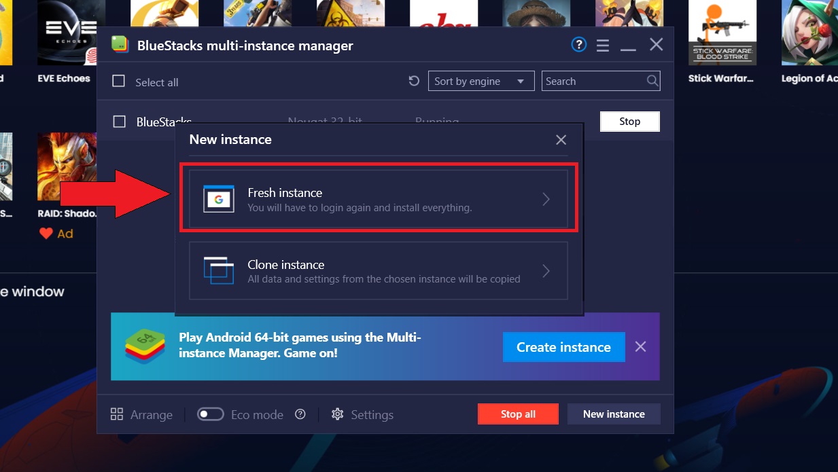838x472 pixels.
Task: Click the refresh instances icon
Action: pos(414,81)
